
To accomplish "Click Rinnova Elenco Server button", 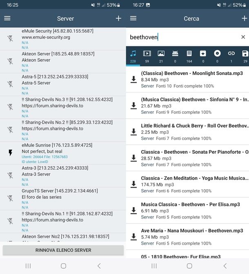I will coord(63,250).
